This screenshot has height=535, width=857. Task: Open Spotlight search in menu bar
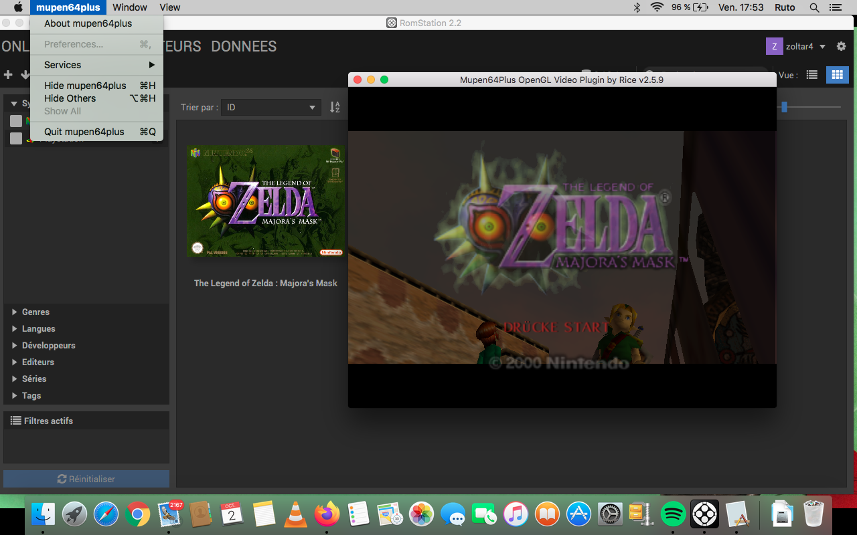coord(814,7)
